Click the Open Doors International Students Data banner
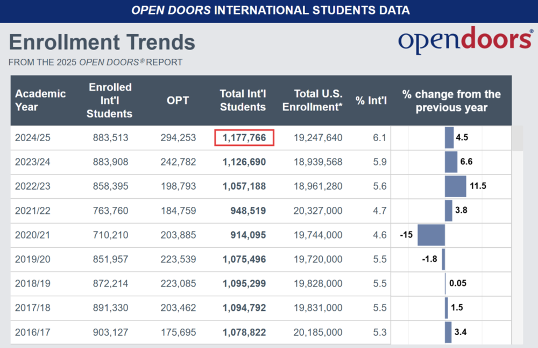The image size is (538, 348). click(269, 10)
